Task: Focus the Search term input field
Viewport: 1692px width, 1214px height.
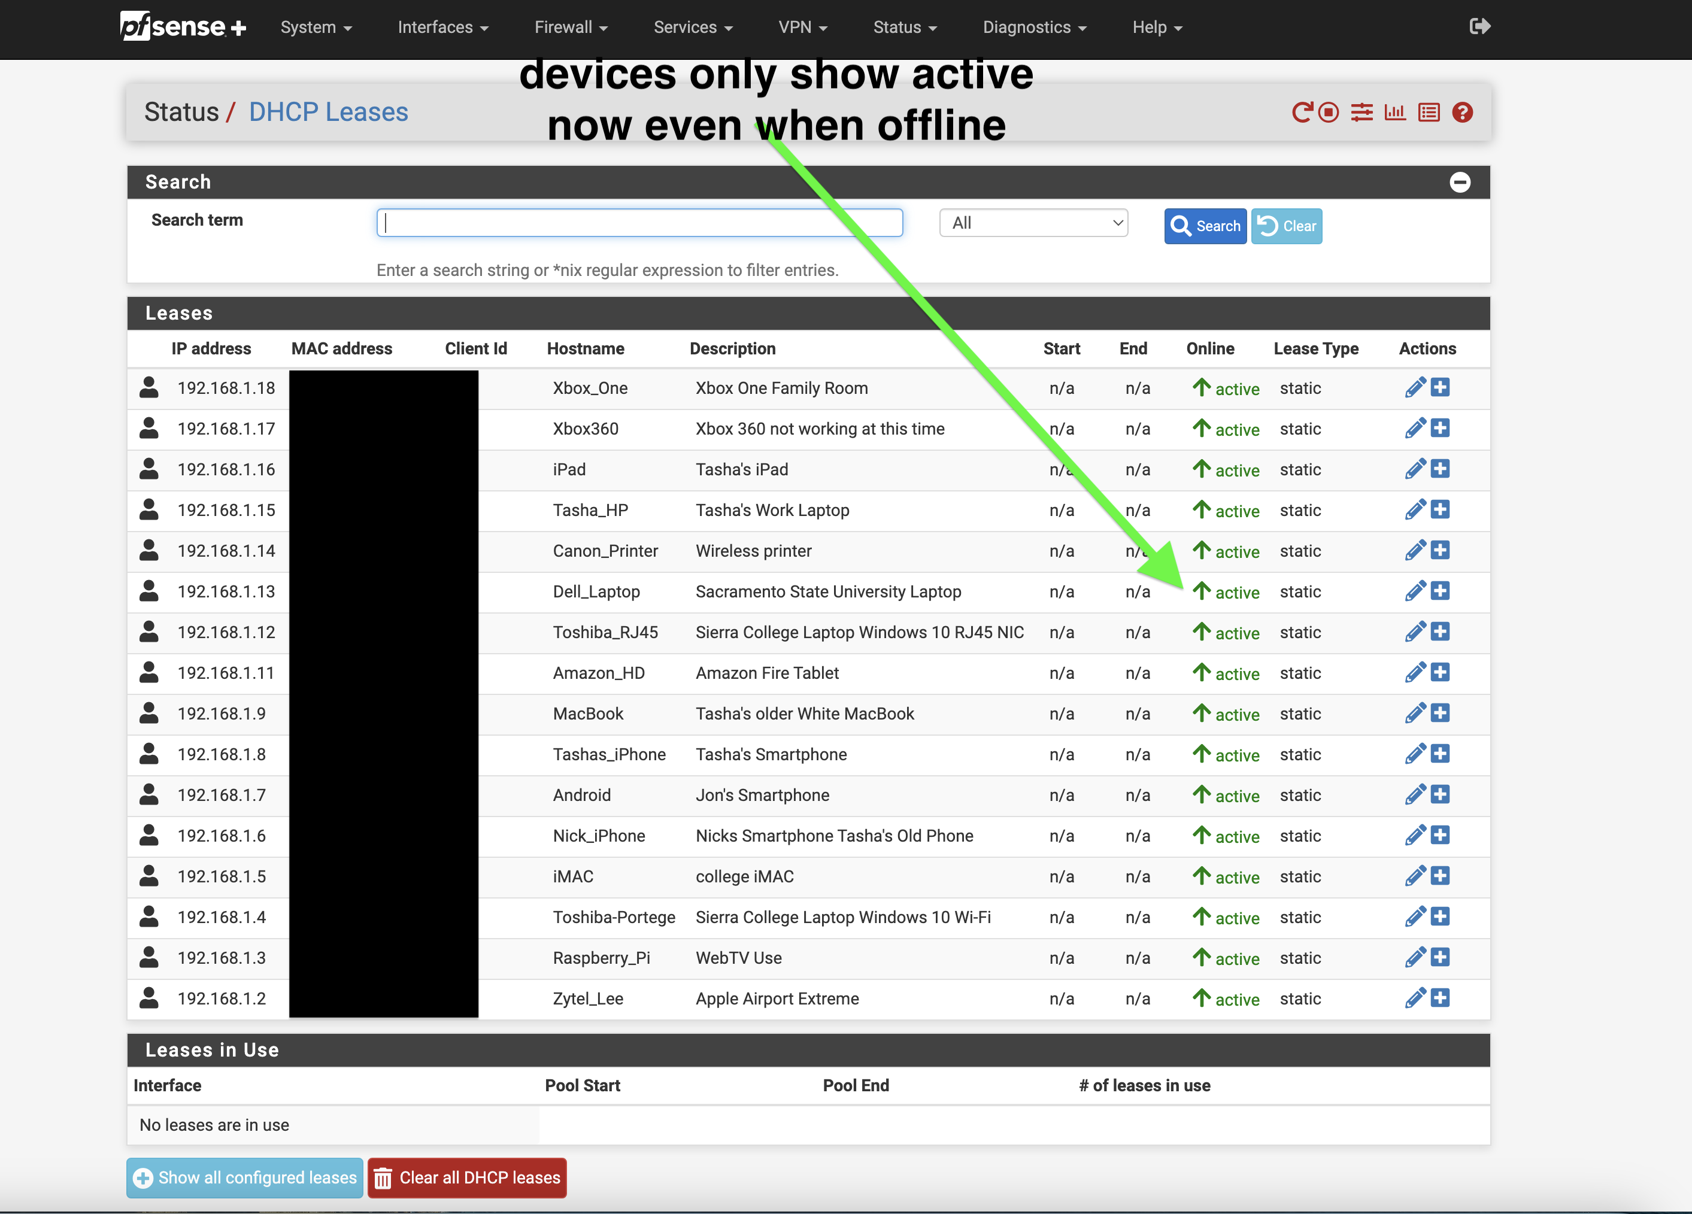Action: click(x=639, y=223)
